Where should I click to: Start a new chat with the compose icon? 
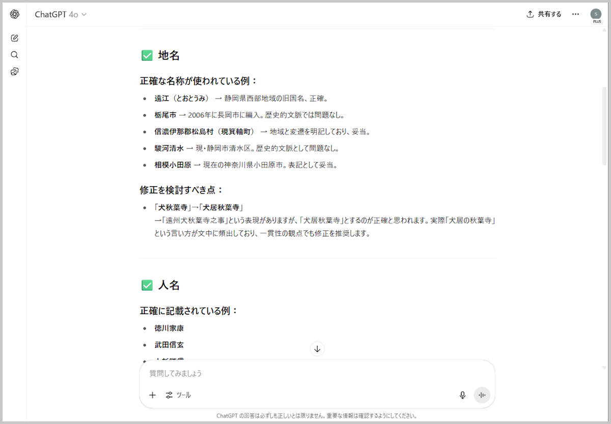tap(14, 38)
